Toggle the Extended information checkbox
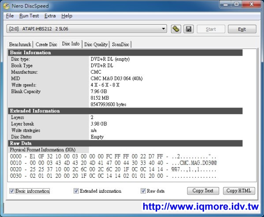The height and width of the screenshot is (217, 264). (76, 191)
